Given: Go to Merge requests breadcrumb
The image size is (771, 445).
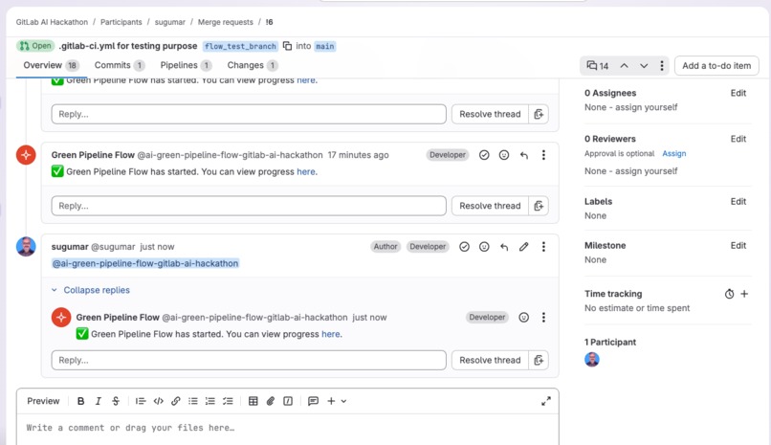Looking at the screenshot, I should tap(225, 22).
